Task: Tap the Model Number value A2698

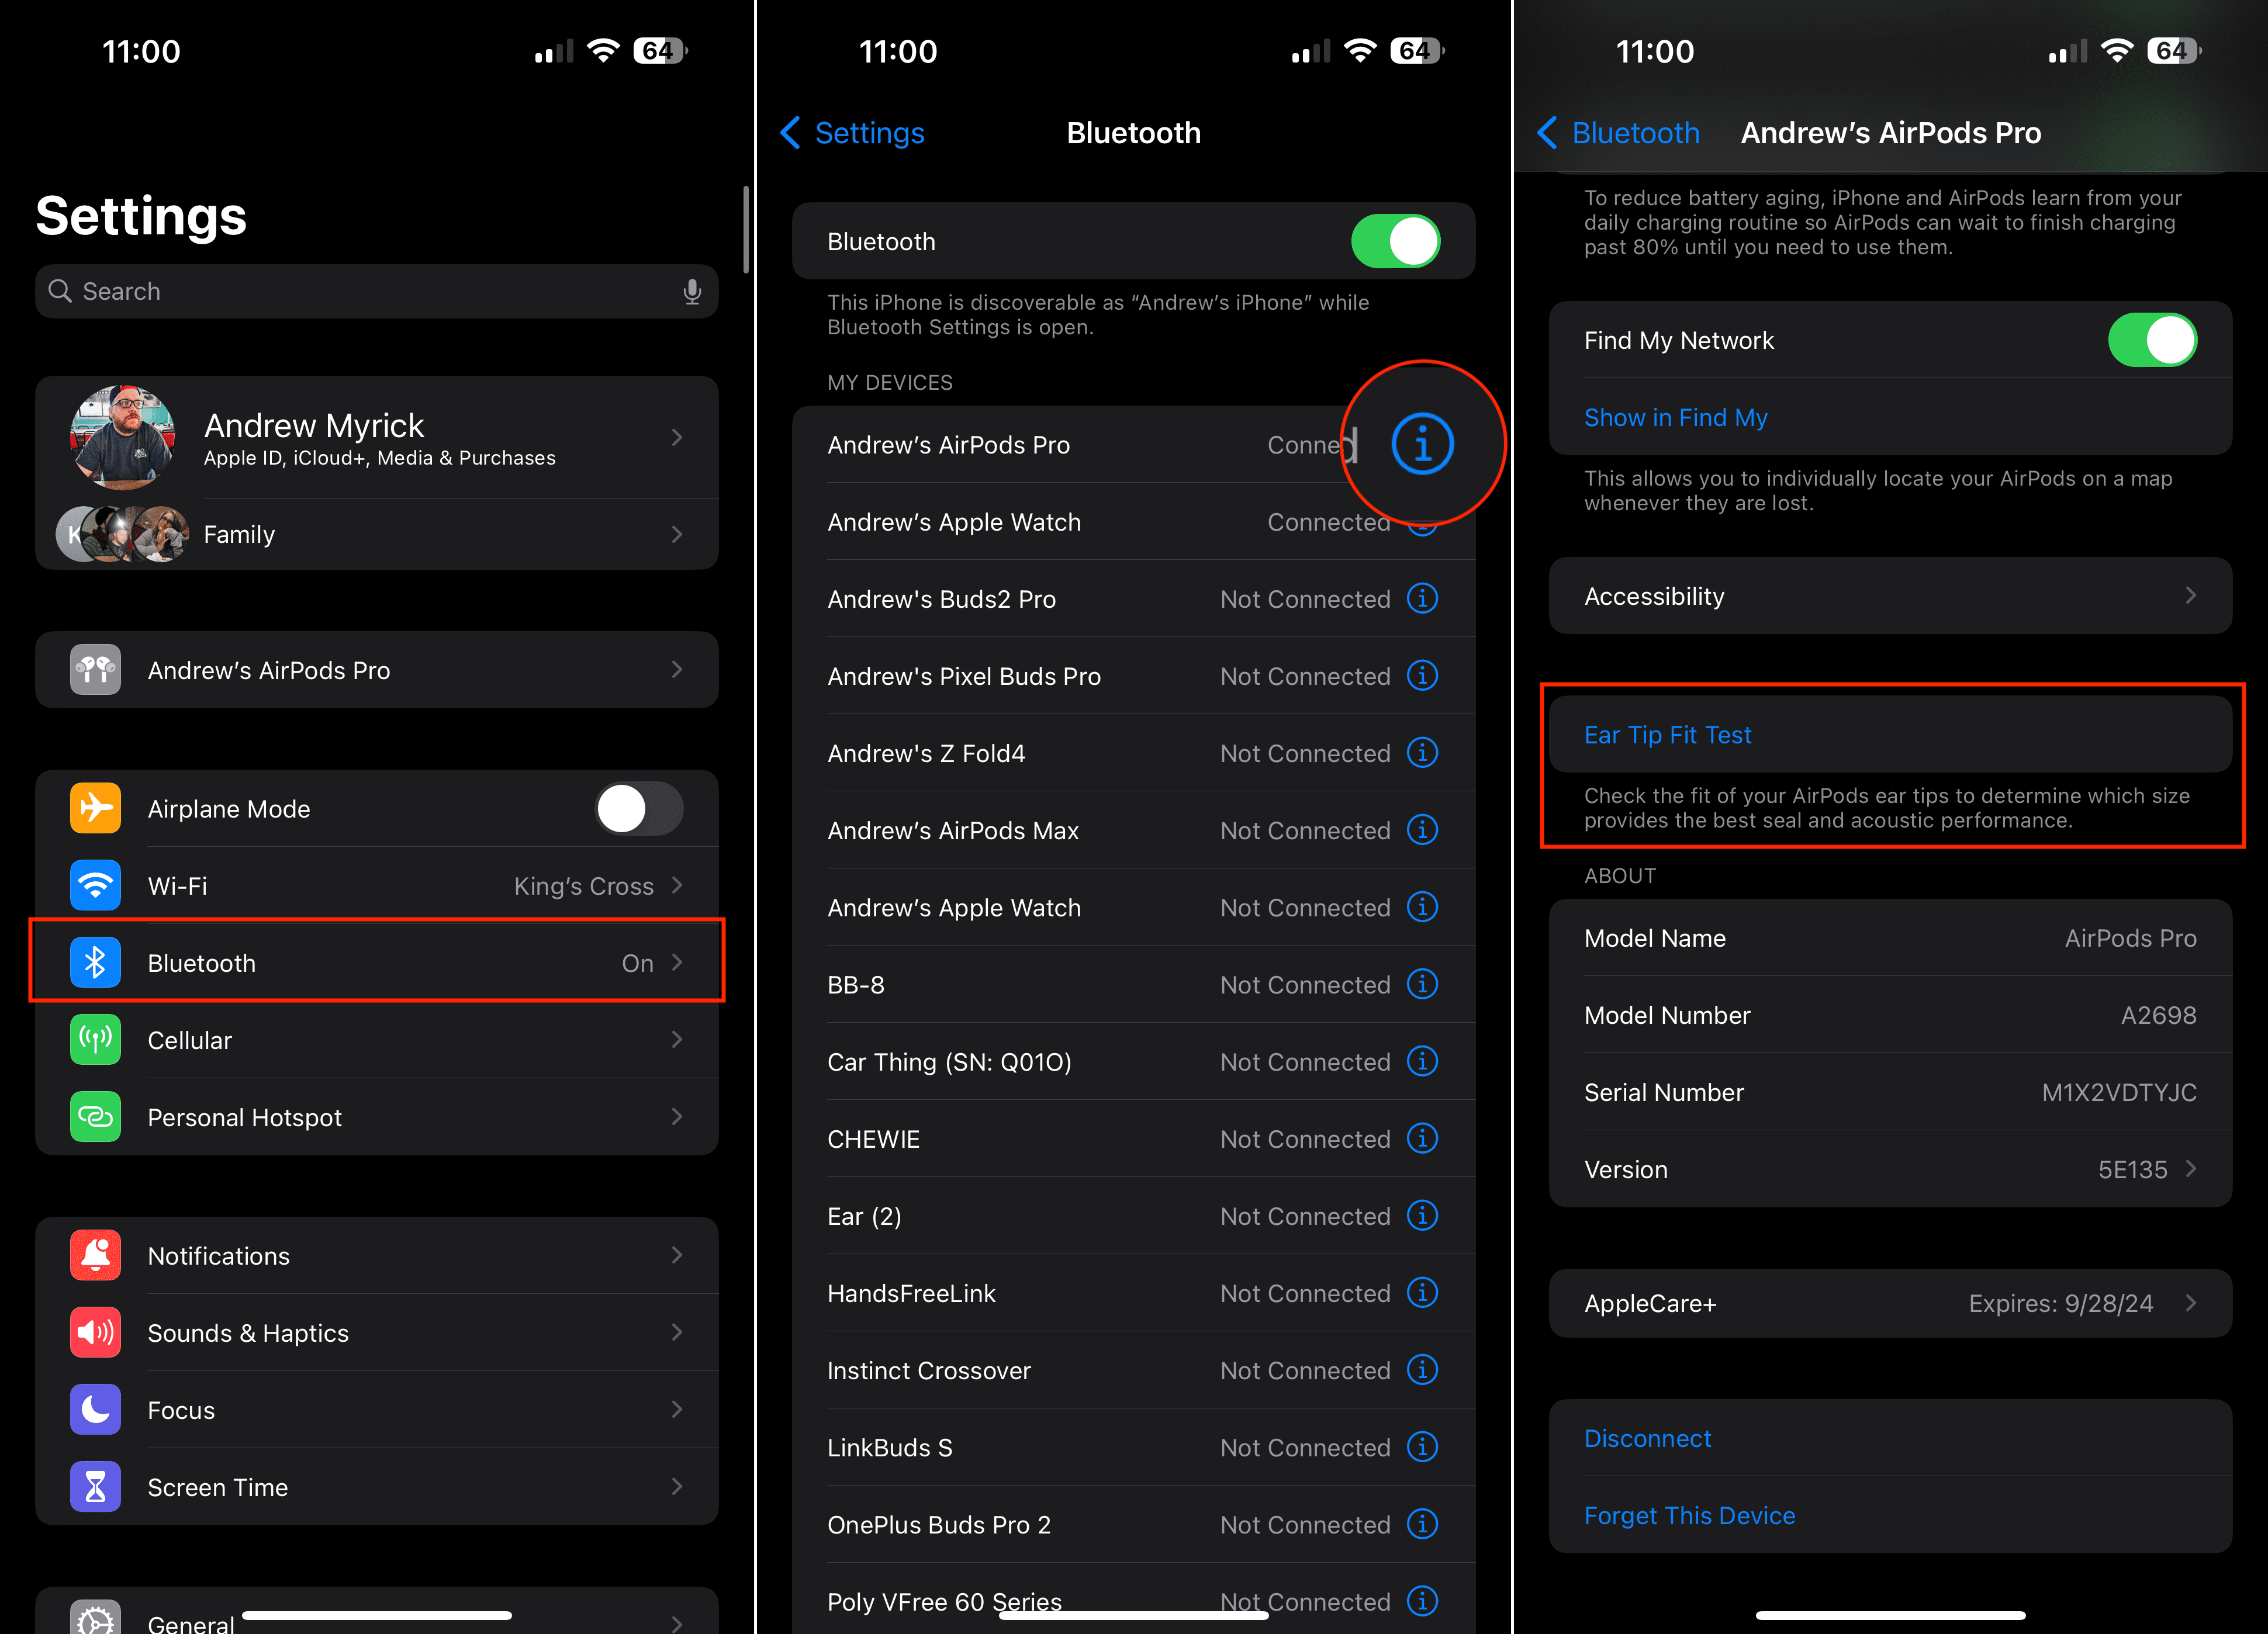Action: tap(2159, 1015)
